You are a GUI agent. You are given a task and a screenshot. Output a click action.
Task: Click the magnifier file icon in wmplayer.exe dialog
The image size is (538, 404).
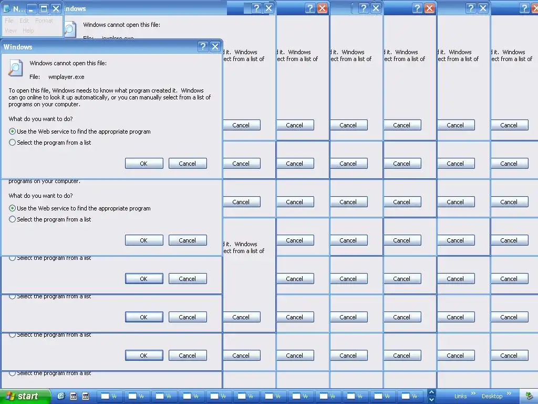click(15, 68)
